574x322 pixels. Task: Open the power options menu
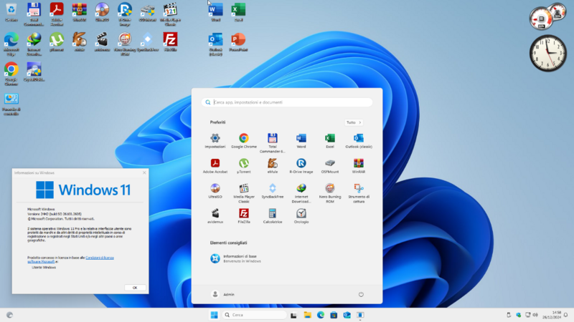(360, 294)
